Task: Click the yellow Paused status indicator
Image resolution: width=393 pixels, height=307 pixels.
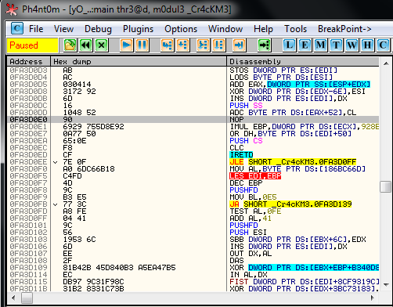Action: (x=32, y=45)
